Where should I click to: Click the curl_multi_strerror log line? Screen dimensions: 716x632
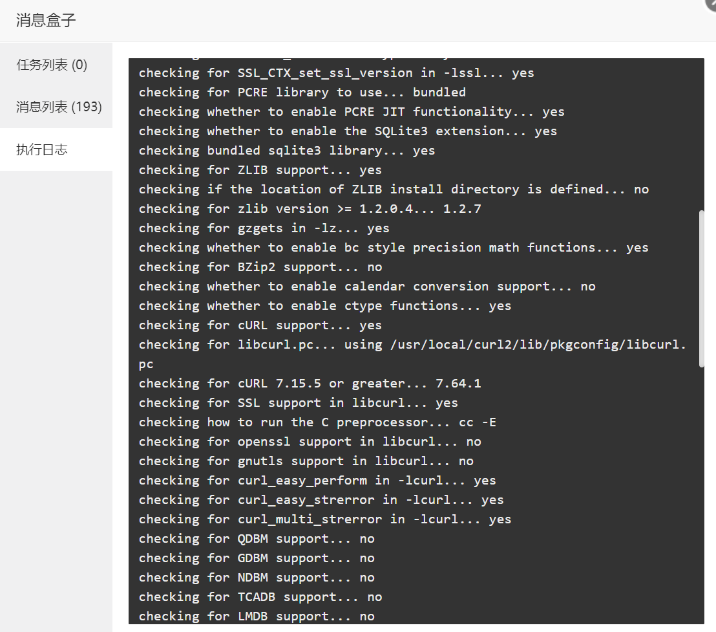pos(325,519)
